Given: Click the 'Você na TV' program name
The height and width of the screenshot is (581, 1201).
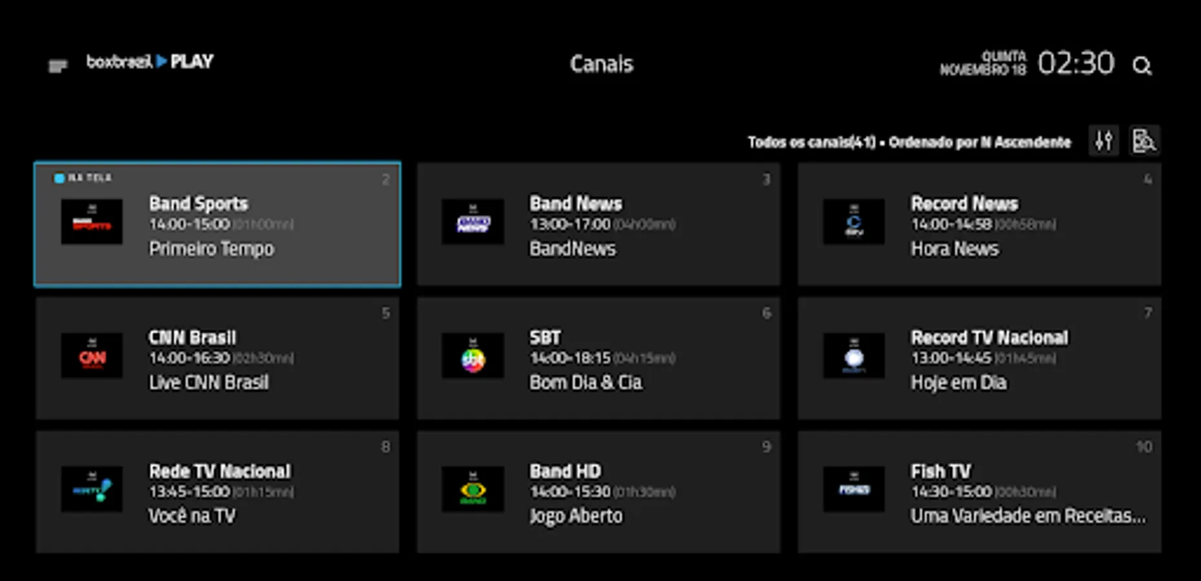Looking at the screenshot, I should pos(193,516).
